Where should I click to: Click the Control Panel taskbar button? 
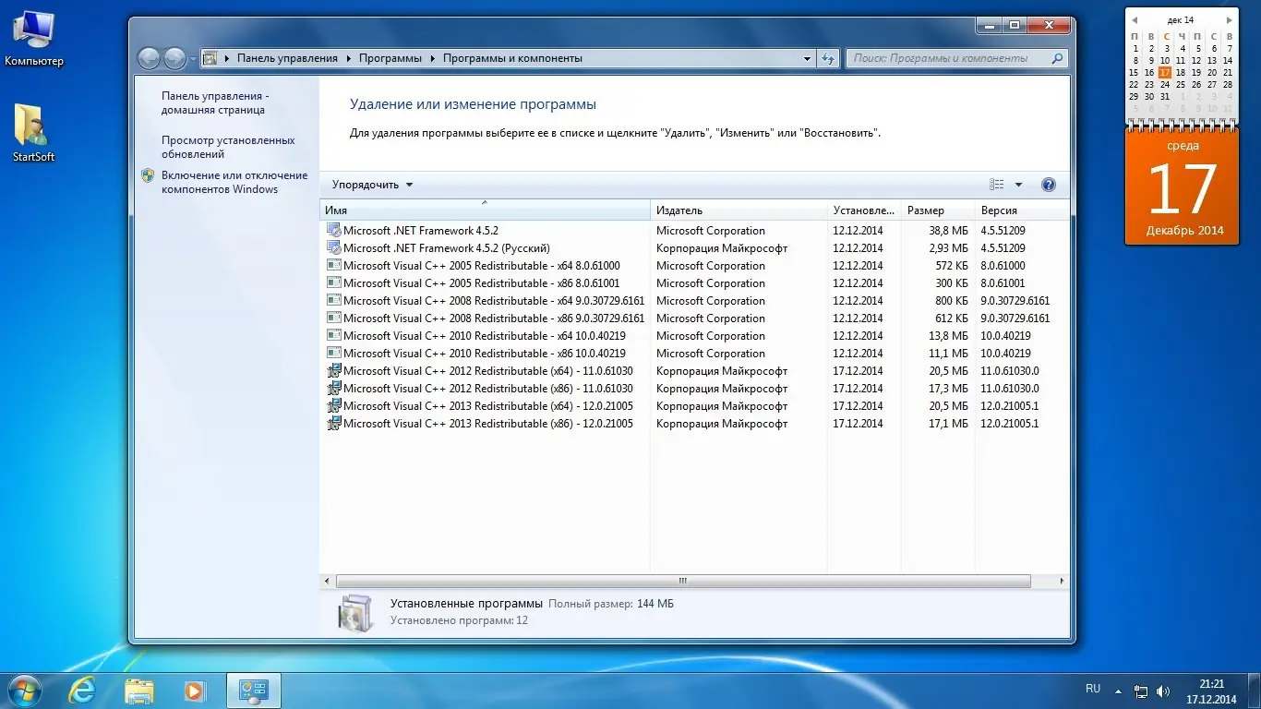pos(254,691)
